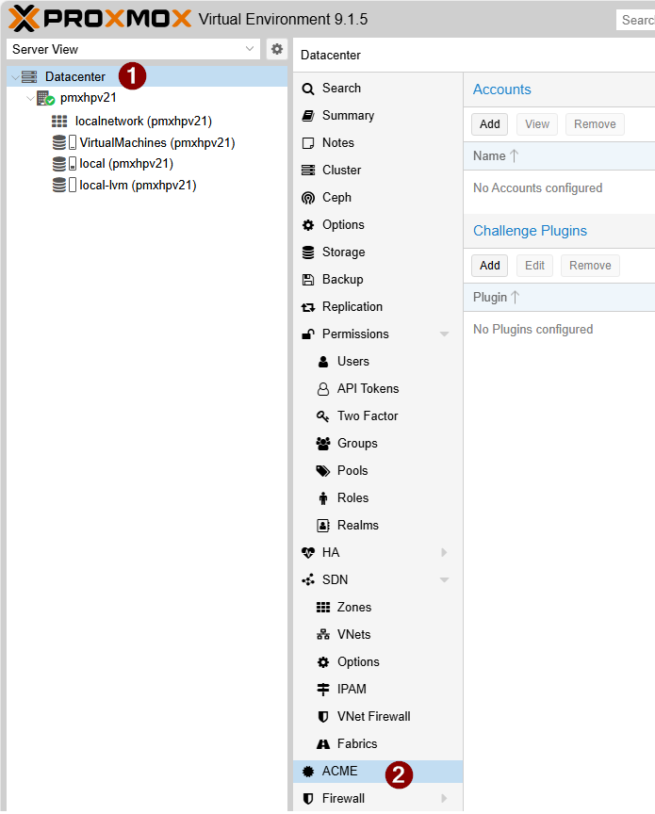
Task: Collapse the Permissions submenu arrow
Action: [444, 334]
